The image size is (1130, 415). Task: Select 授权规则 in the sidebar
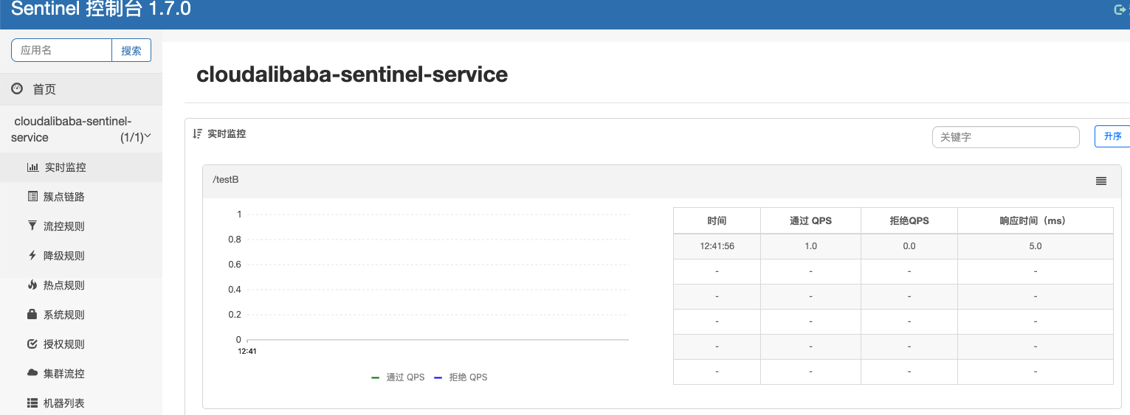(81, 344)
